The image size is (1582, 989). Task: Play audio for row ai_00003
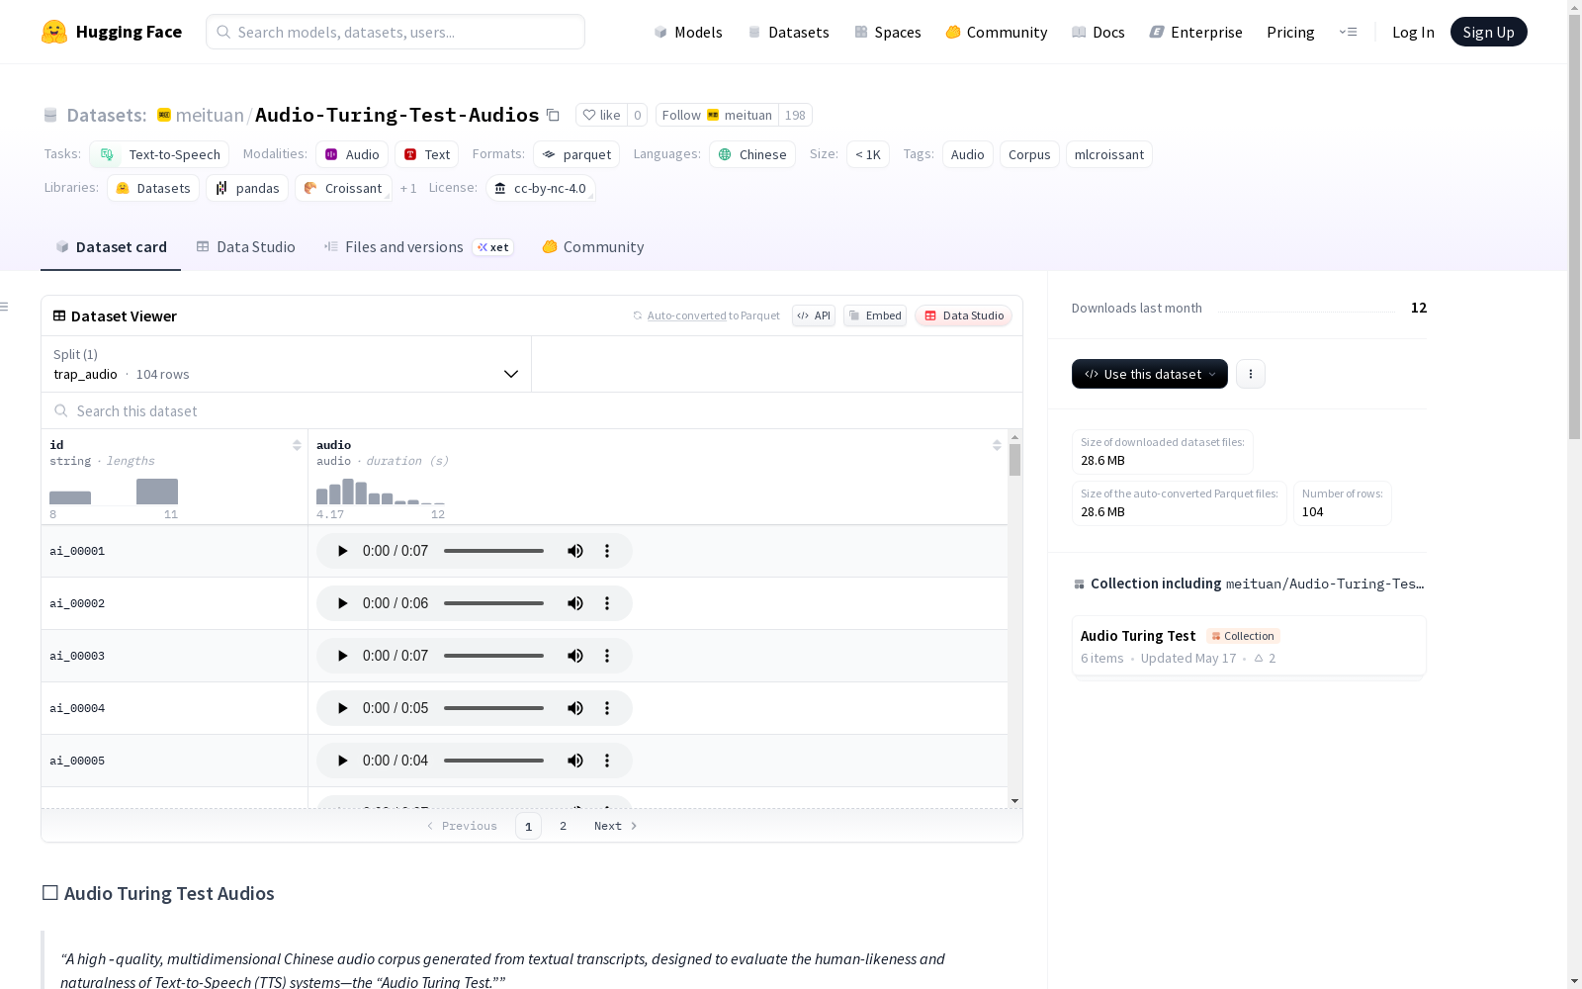click(342, 656)
